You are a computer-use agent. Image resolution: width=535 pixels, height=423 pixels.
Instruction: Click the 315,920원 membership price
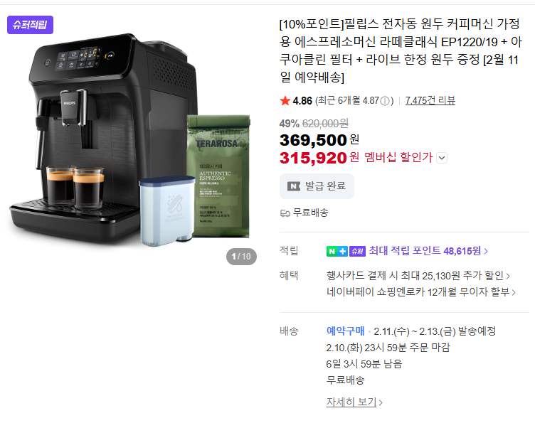click(319, 158)
